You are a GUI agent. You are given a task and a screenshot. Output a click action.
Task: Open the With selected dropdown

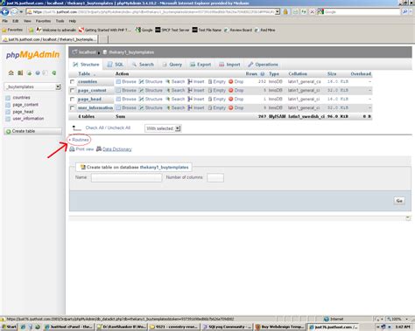[163, 128]
